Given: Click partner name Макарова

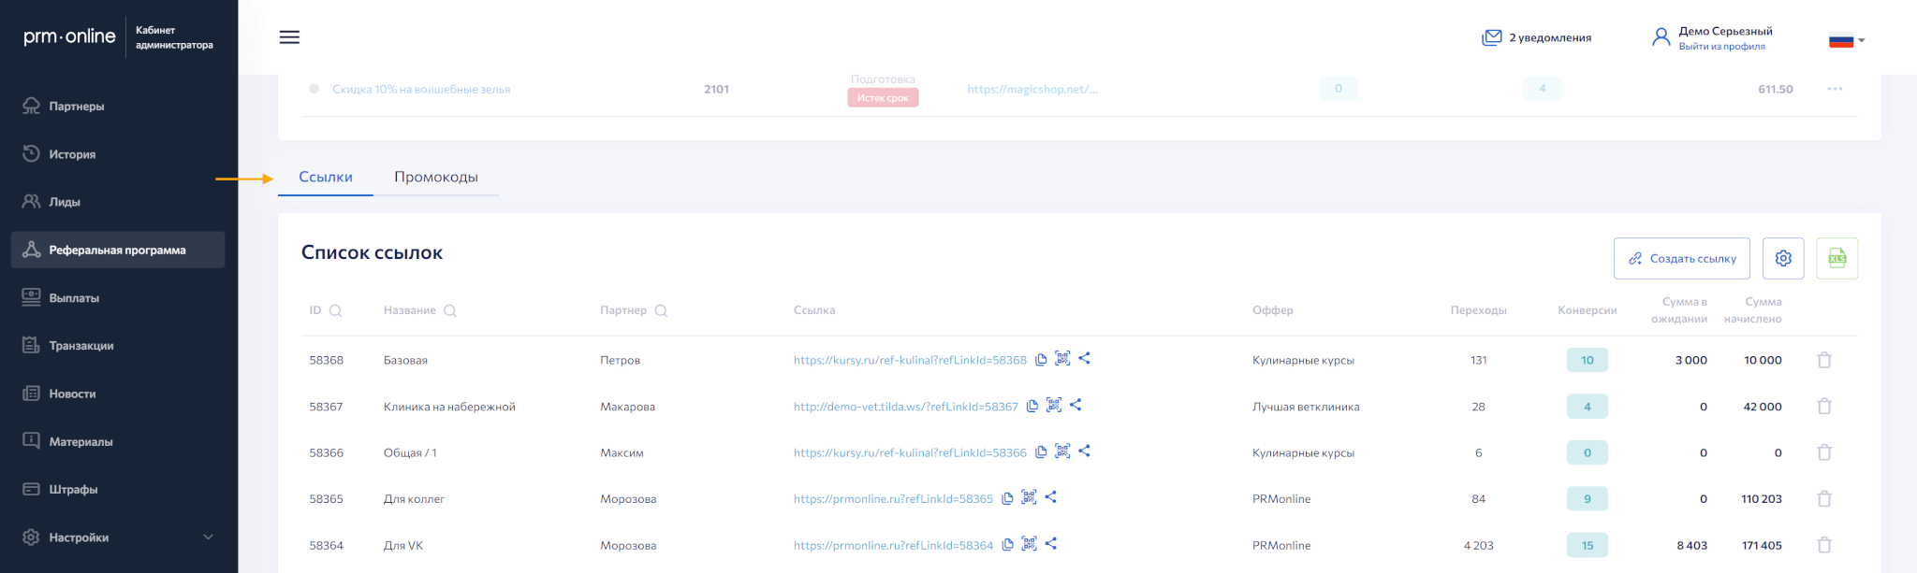Looking at the screenshot, I should (627, 407).
